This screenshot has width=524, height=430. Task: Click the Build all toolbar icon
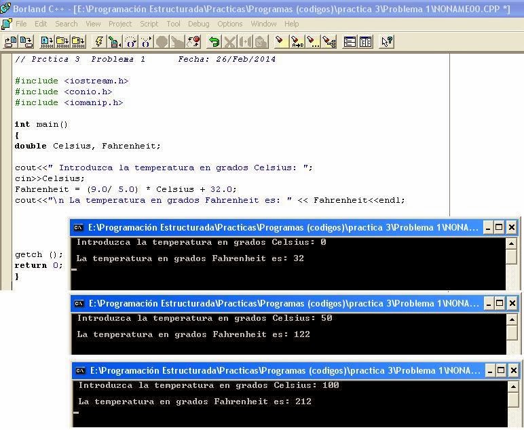pyautogui.click(x=78, y=42)
